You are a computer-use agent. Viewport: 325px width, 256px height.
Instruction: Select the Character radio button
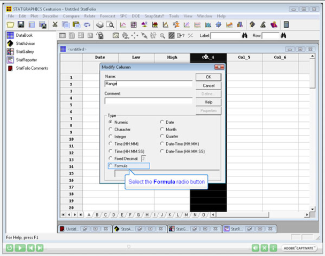click(x=111, y=129)
